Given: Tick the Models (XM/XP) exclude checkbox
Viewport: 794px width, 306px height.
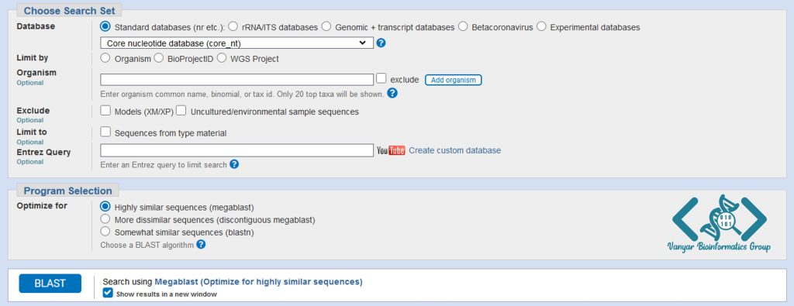Looking at the screenshot, I should click(x=105, y=110).
